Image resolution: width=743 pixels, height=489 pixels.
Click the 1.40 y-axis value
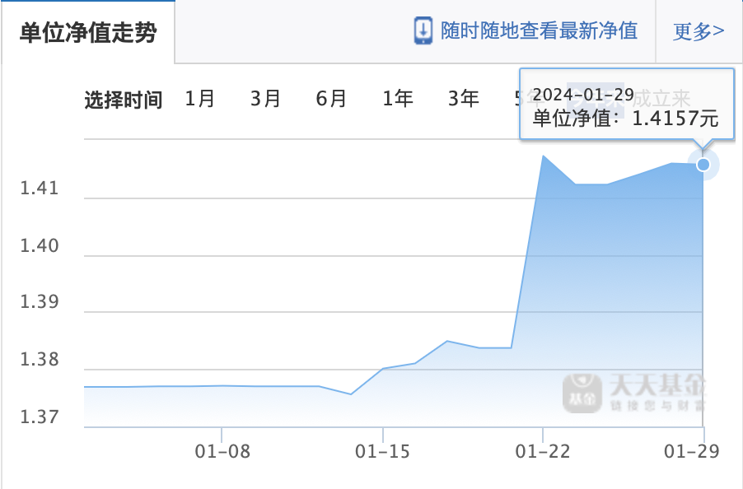pyautogui.click(x=40, y=246)
